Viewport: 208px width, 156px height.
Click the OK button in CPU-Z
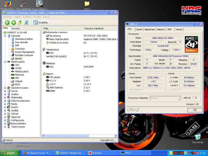(195, 110)
